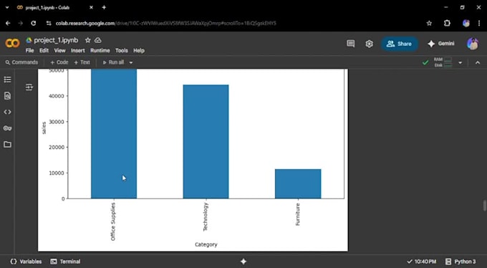Click the vertical scrollbar thumb
The height and width of the screenshot is (268, 487).
485,206
